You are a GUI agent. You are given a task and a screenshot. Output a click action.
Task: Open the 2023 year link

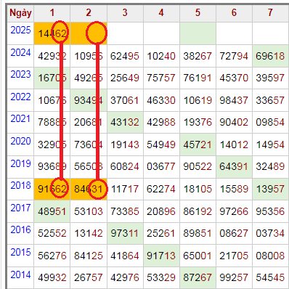[20, 74]
